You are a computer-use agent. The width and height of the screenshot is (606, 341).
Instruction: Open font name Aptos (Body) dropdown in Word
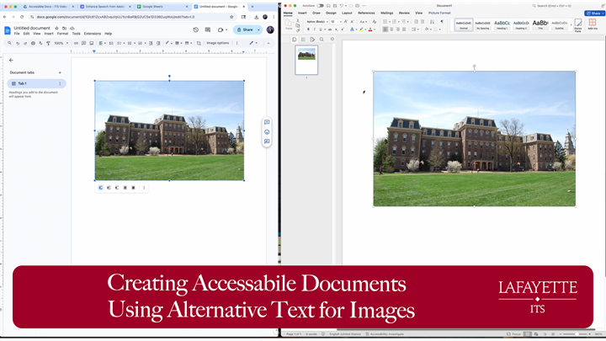[317, 22]
